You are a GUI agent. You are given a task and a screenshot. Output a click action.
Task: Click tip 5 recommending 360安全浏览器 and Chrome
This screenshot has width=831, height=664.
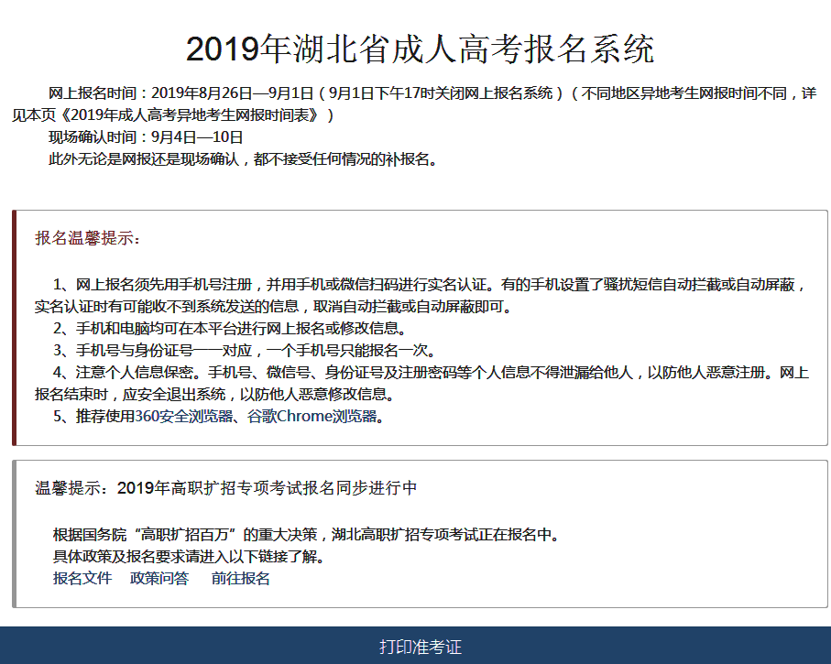coord(217,418)
